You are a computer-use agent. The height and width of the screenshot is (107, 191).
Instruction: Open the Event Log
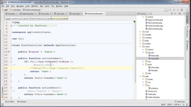click(180, 102)
